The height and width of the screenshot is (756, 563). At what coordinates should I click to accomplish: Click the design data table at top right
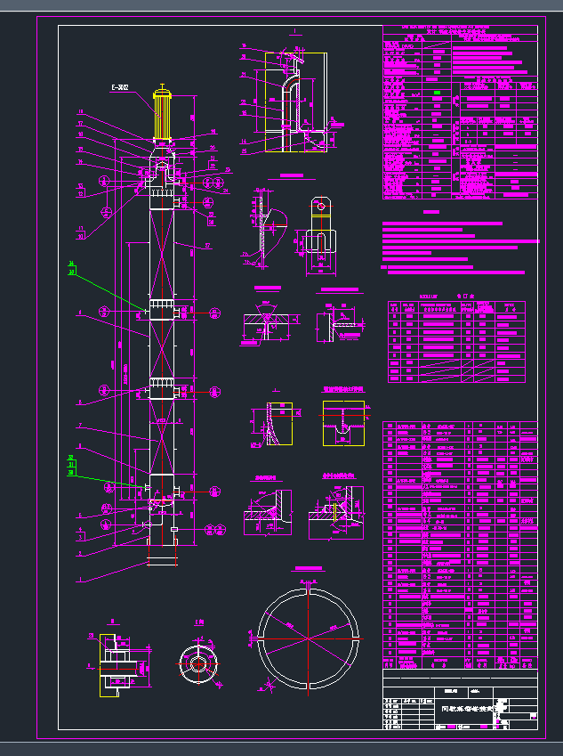point(460,111)
